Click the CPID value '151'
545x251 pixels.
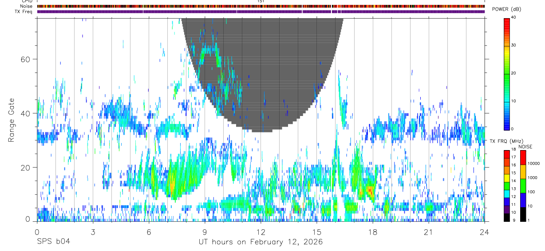click(261, 1)
